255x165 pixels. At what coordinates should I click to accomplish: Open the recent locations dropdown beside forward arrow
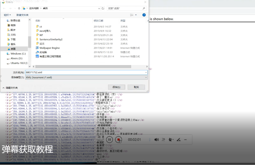click(15, 8)
